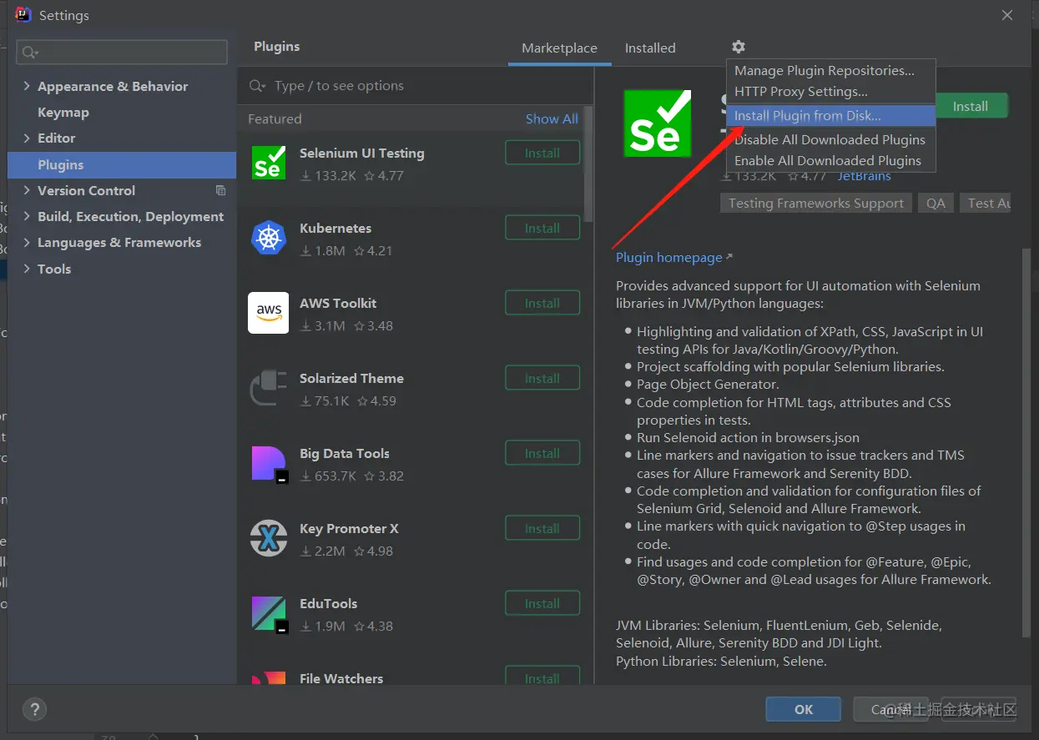This screenshot has height=740, width=1039.
Task: Expand the Tools settings section
Action: coord(27,269)
